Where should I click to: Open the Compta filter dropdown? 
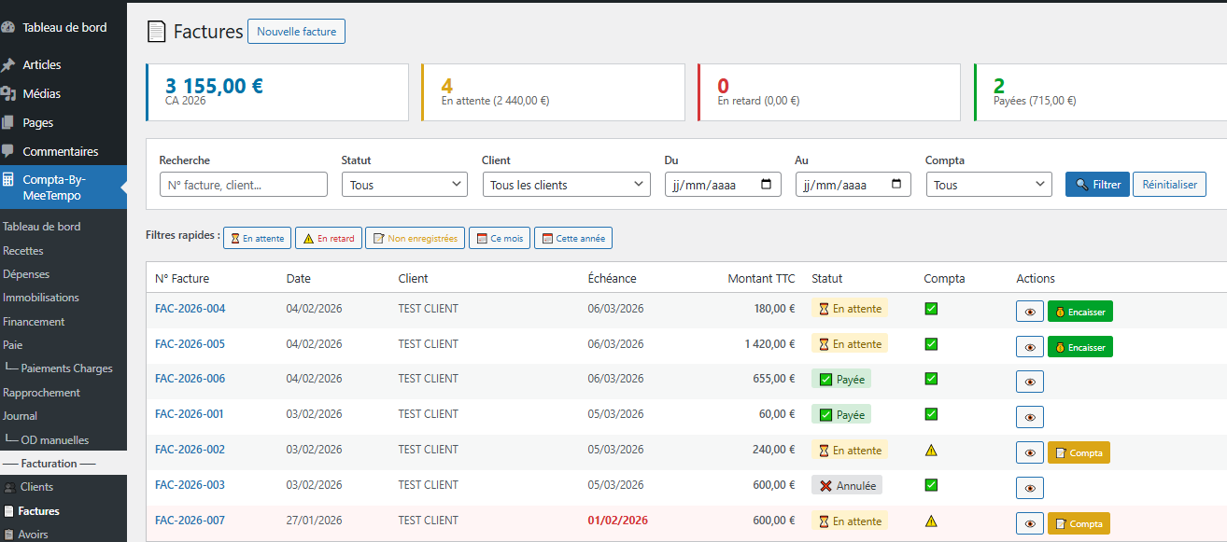coord(988,184)
